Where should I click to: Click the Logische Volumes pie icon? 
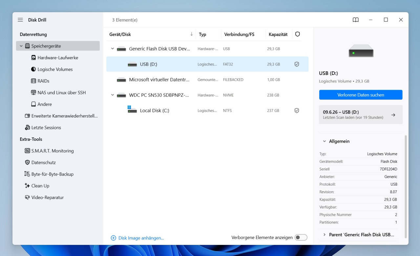tap(33, 69)
